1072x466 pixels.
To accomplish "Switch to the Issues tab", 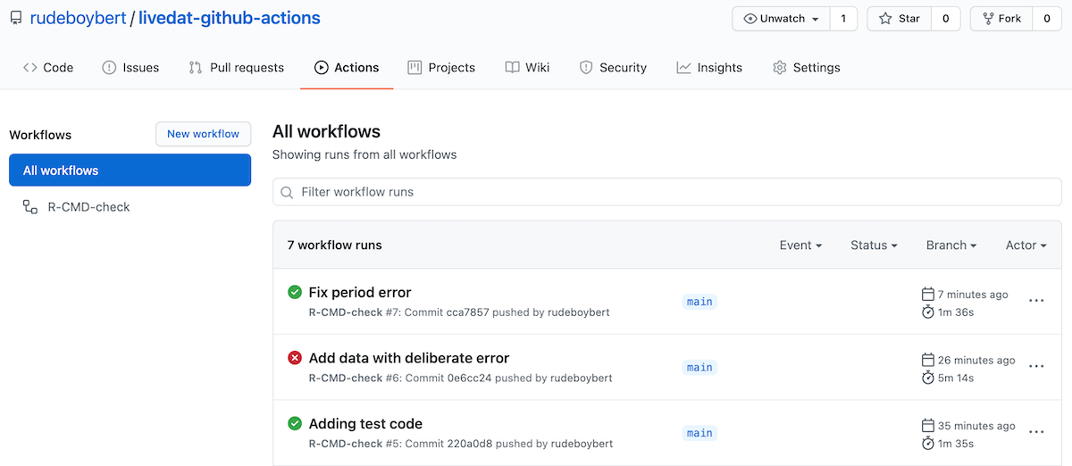I will coord(130,68).
